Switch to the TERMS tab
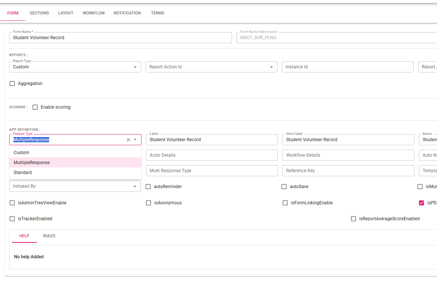 tap(157, 13)
